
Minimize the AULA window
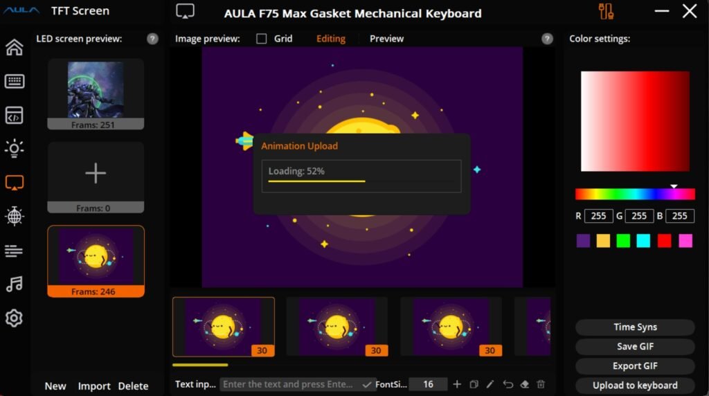662,11
